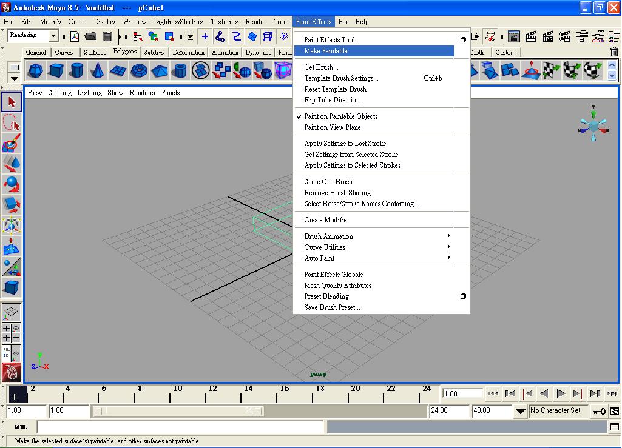The image size is (622, 448).
Task: Create a polygon pipe from shelf
Action: click(x=180, y=70)
